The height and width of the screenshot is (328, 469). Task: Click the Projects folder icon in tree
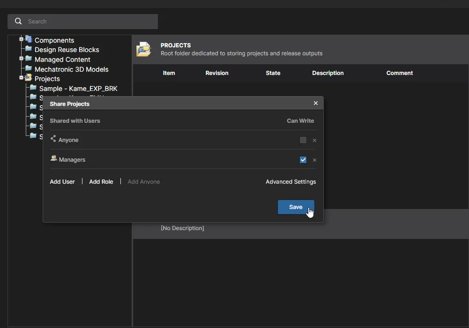click(29, 78)
